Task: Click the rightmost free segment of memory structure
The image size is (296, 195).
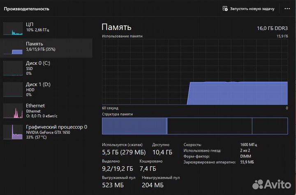Action: (x=269, y=126)
